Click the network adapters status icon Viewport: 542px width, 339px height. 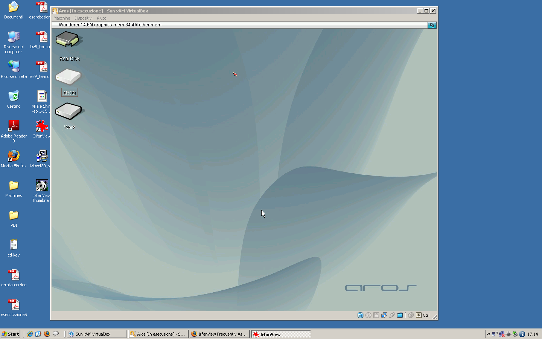pos(384,315)
